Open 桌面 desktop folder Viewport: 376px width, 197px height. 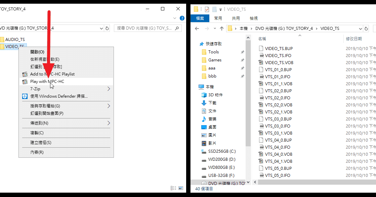tap(212, 127)
